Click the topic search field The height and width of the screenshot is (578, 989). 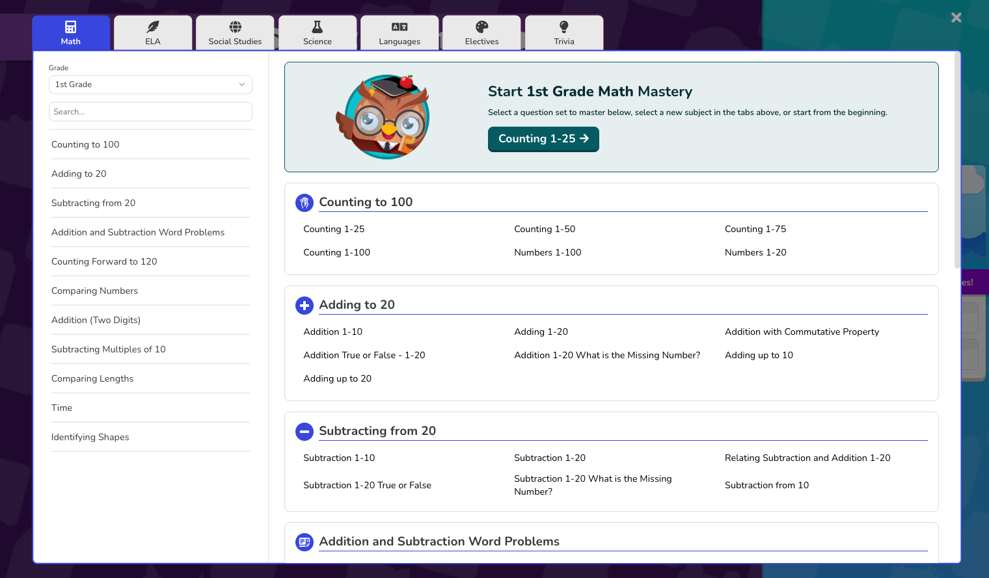point(150,112)
